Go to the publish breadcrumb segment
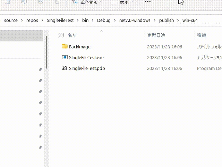The image size is (222, 167). (166, 21)
